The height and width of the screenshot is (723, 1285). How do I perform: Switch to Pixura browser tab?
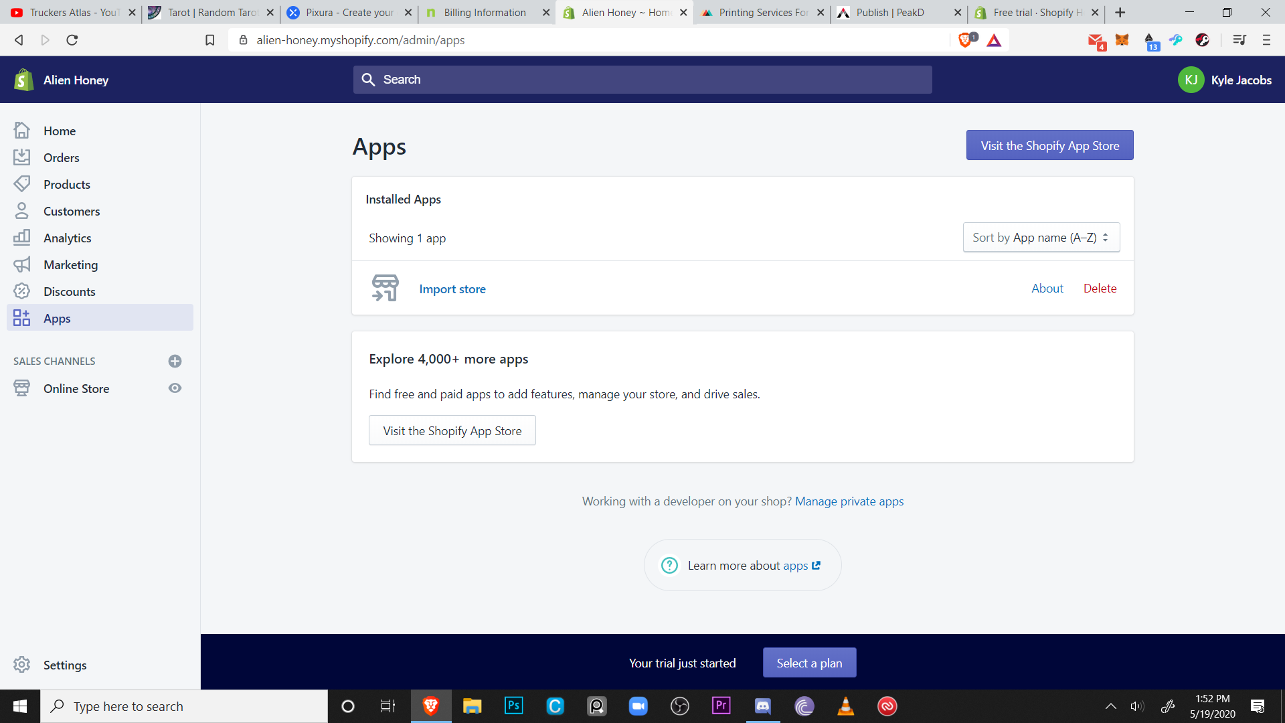(x=348, y=12)
